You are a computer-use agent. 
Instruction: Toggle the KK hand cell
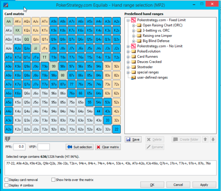click(18, 30)
